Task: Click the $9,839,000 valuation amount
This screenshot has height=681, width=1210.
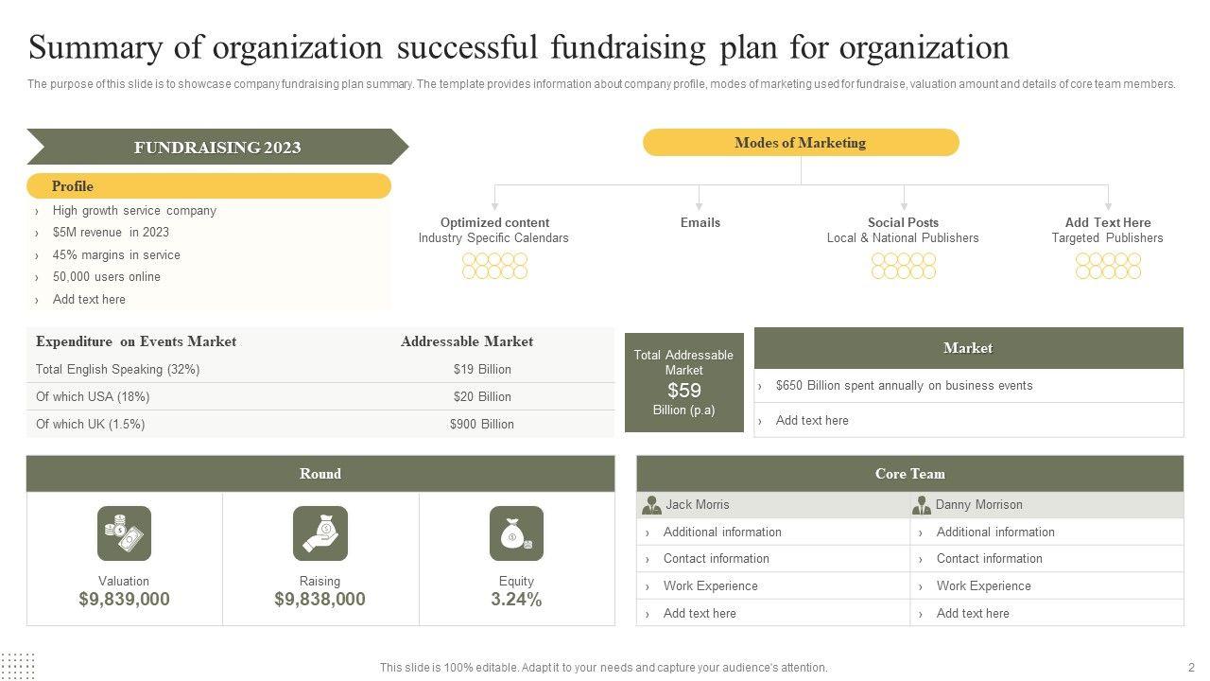Action: [124, 600]
